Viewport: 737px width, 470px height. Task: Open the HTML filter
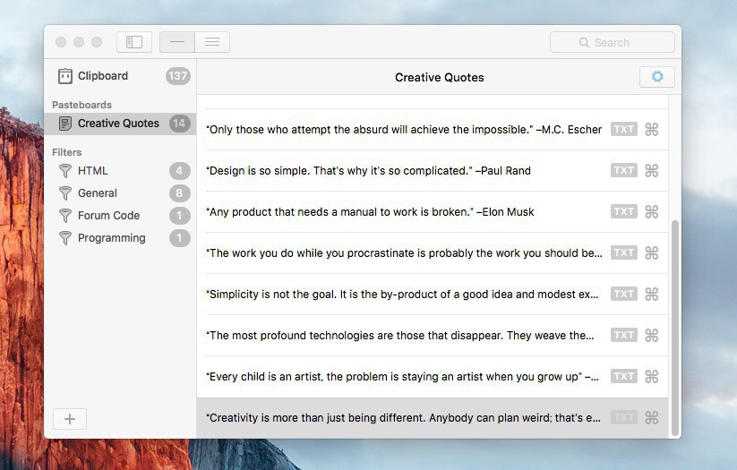121,171
